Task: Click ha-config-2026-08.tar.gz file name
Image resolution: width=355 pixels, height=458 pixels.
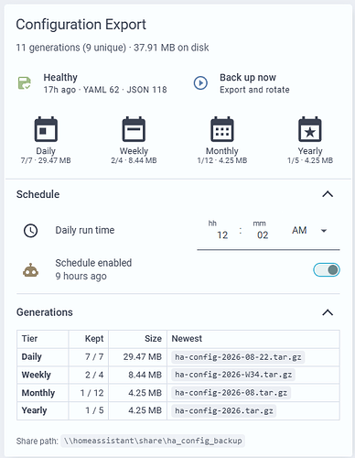Action: (x=231, y=393)
